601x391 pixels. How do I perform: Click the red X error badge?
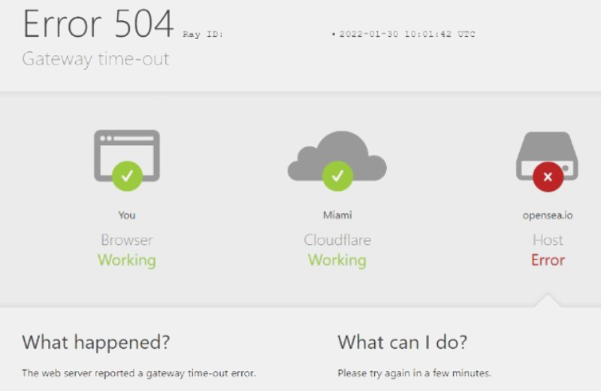pos(548,177)
